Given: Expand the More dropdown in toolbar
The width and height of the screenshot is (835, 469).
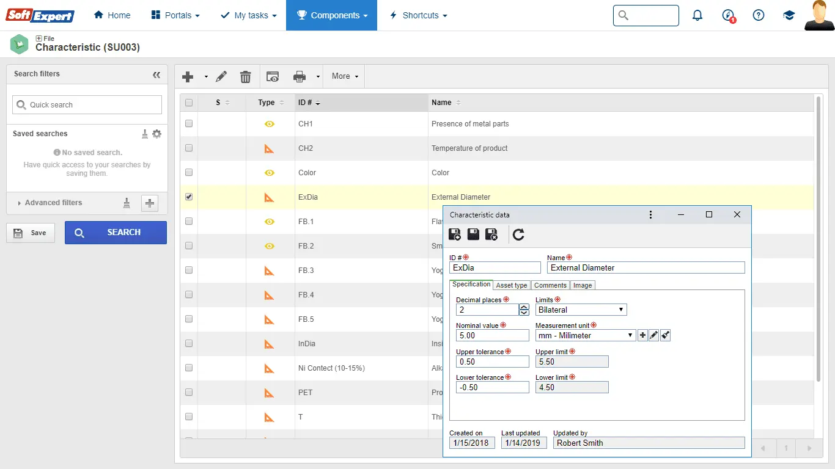Looking at the screenshot, I should (345, 76).
